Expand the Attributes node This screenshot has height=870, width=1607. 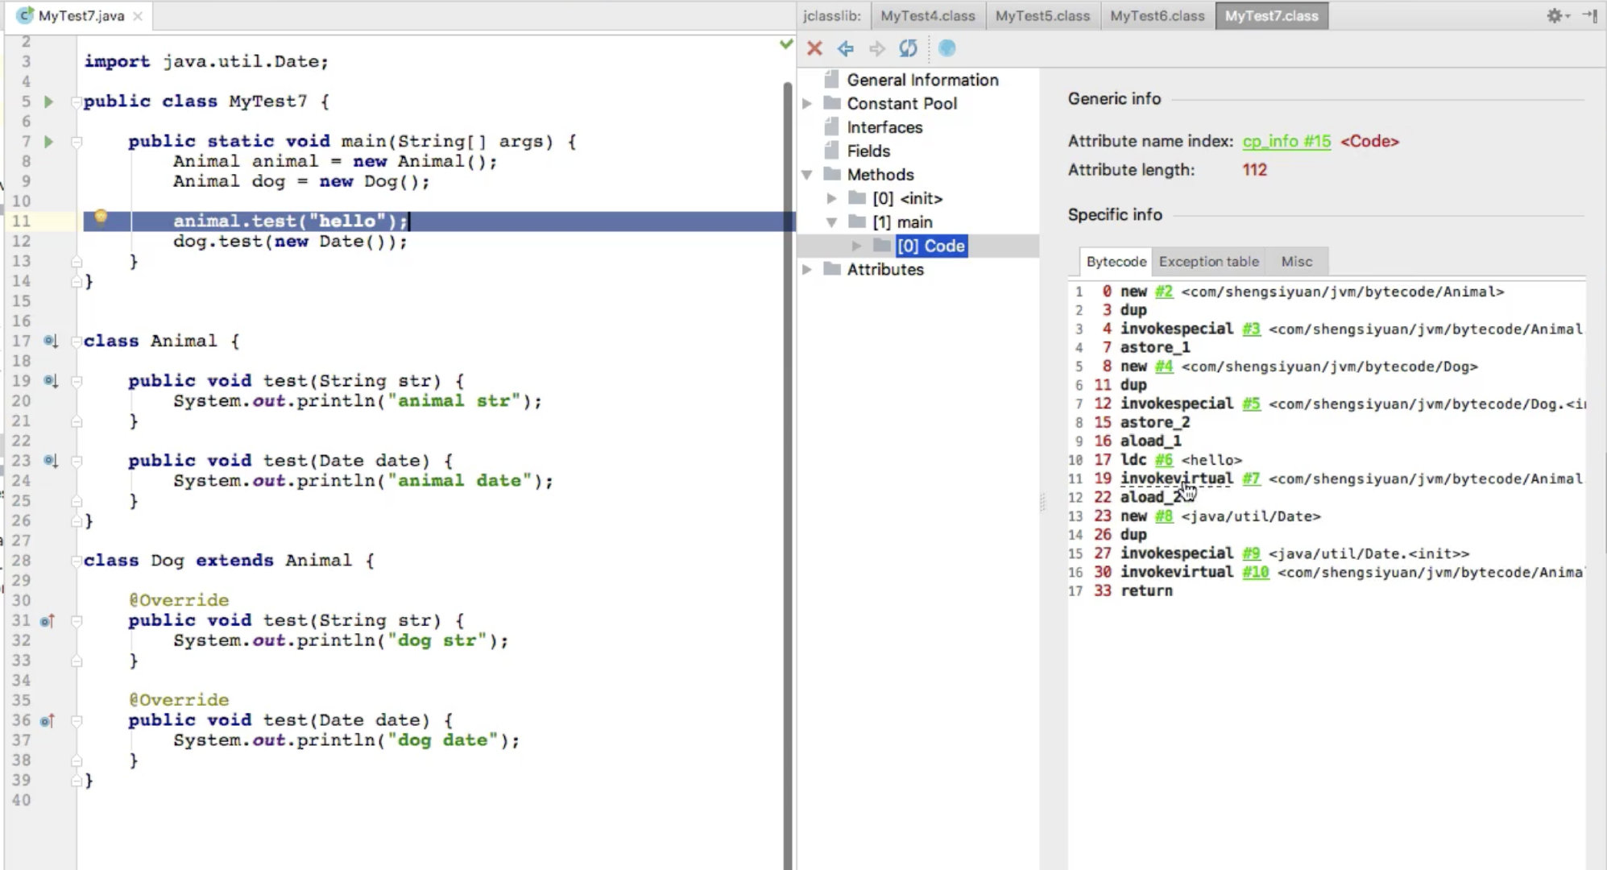(807, 270)
